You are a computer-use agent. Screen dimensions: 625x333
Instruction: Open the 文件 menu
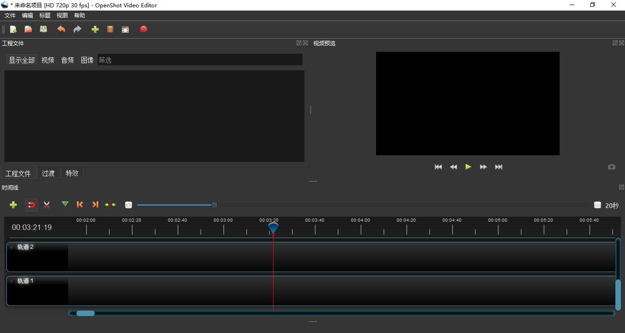pos(10,16)
